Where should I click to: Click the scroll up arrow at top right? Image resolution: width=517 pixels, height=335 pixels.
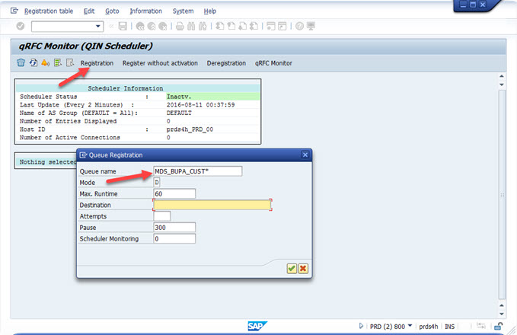click(x=502, y=76)
